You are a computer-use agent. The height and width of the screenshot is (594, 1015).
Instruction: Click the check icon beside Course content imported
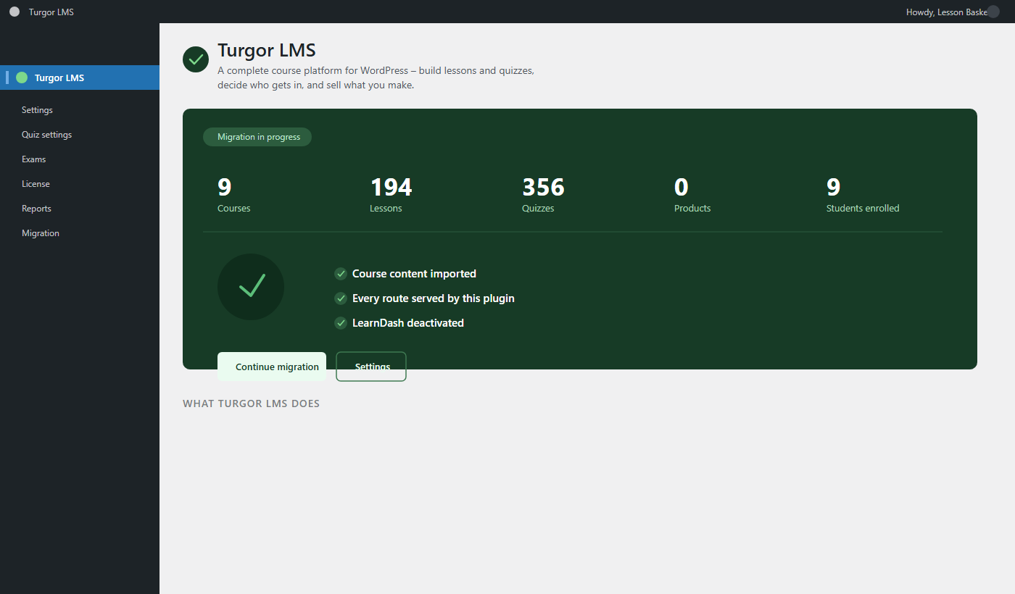(341, 274)
